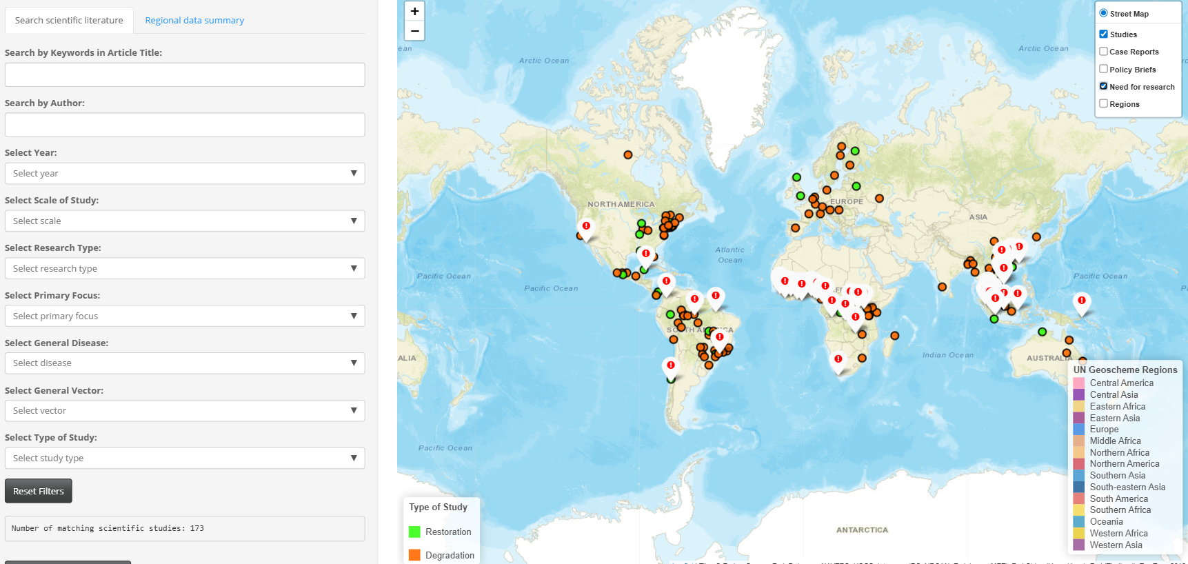Switch to Regional data summary tab
The image size is (1188, 564).
tap(194, 21)
